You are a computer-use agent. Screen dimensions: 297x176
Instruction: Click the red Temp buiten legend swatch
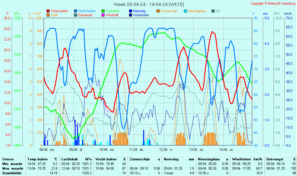pos(48,11)
